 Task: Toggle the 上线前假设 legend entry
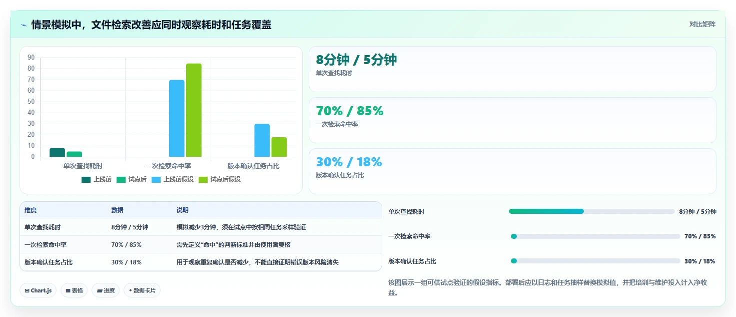pos(173,179)
